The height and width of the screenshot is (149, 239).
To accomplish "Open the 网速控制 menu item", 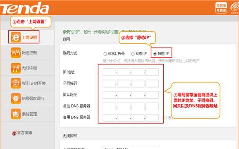I will (x=29, y=53).
